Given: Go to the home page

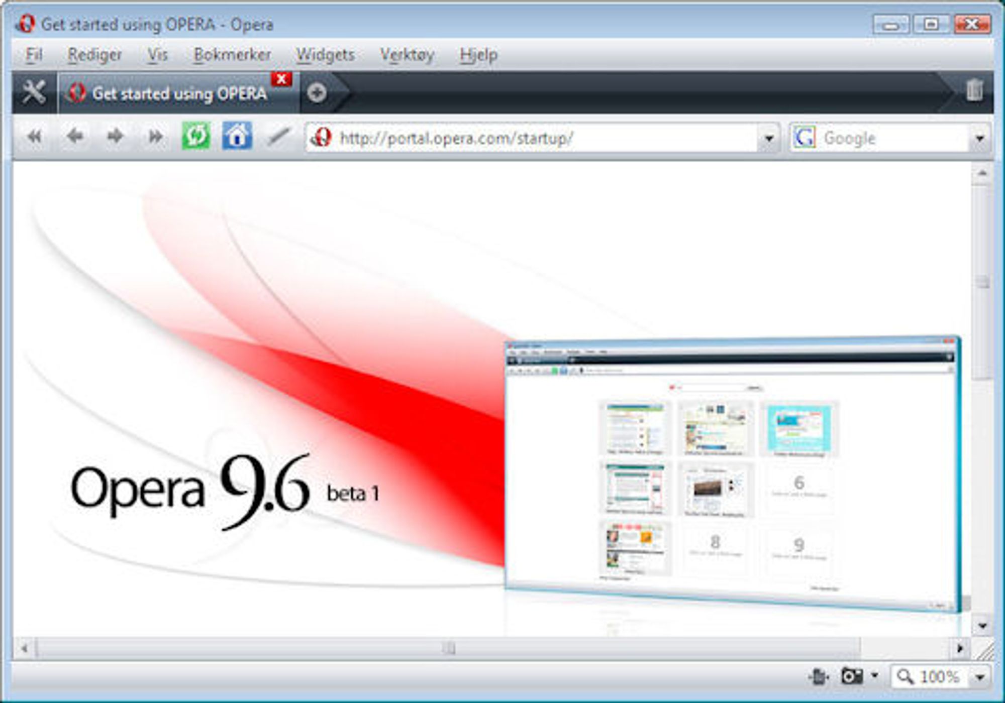Looking at the screenshot, I should (x=237, y=136).
